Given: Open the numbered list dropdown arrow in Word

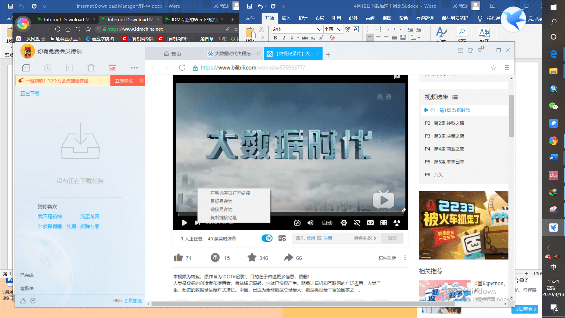Looking at the screenshot, I should click(388, 29).
